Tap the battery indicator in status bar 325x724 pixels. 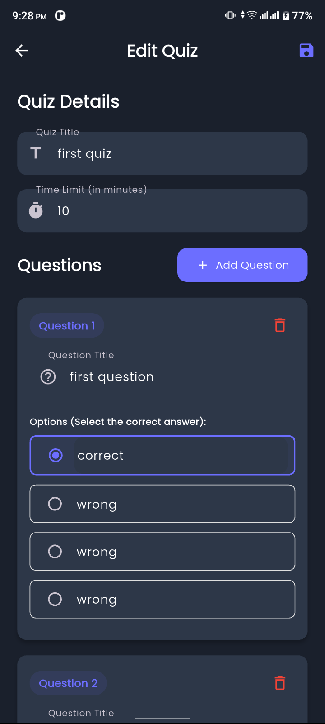(286, 16)
